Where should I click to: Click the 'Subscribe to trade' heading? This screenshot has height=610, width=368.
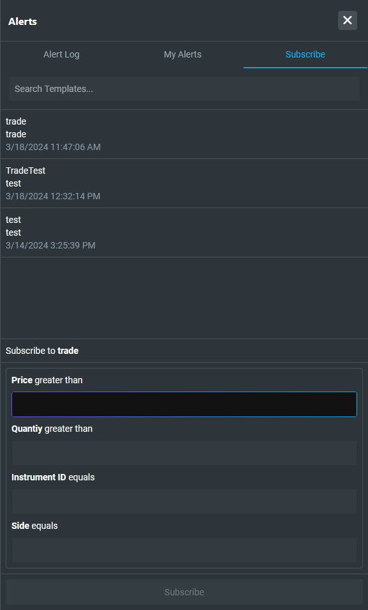click(42, 351)
